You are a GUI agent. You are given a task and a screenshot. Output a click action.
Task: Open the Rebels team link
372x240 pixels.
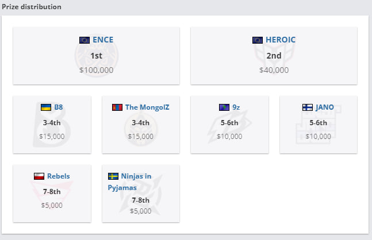59,176
